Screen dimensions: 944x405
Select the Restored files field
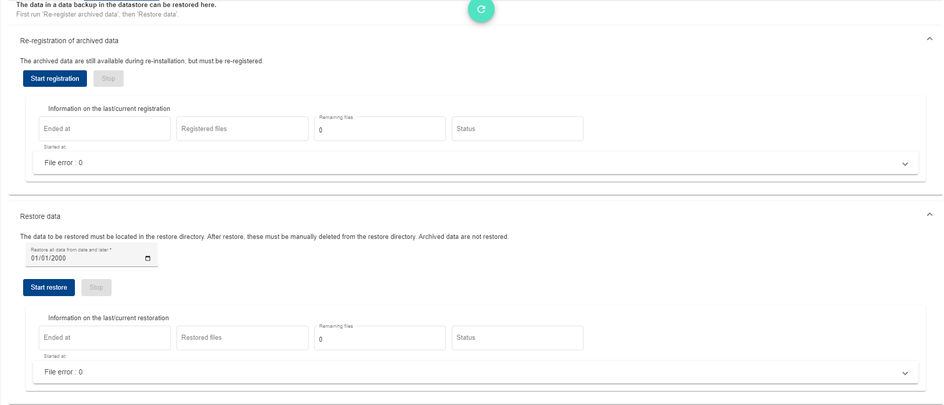pos(242,338)
